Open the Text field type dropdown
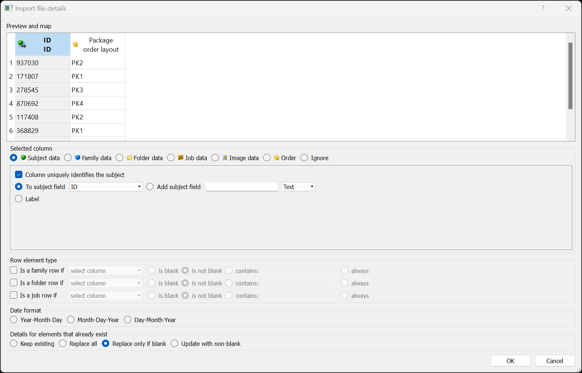Viewport: 582px width, 373px height. click(x=298, y=187)
